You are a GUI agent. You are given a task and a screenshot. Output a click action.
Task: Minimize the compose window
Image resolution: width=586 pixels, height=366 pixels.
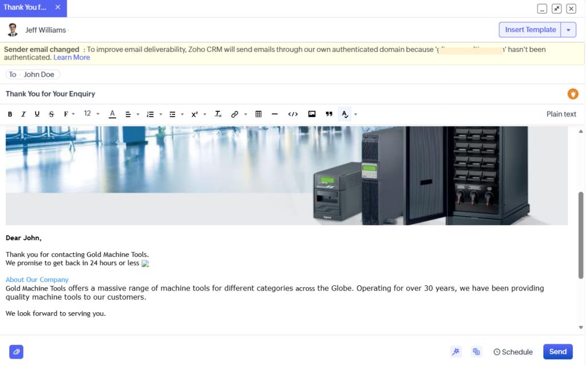[542, 9]
